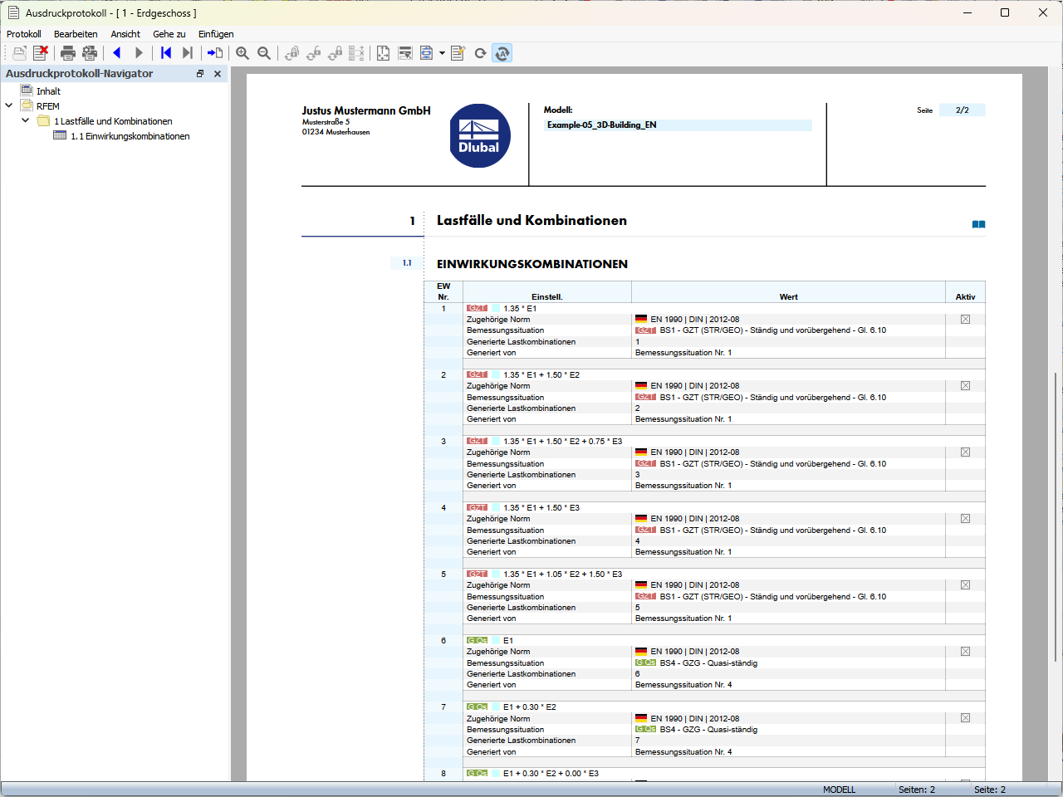Screen dimensions: 1063x797
Task: Collapse the Lastfälle und Kombinationen node
Action: [x=25, y=120]
